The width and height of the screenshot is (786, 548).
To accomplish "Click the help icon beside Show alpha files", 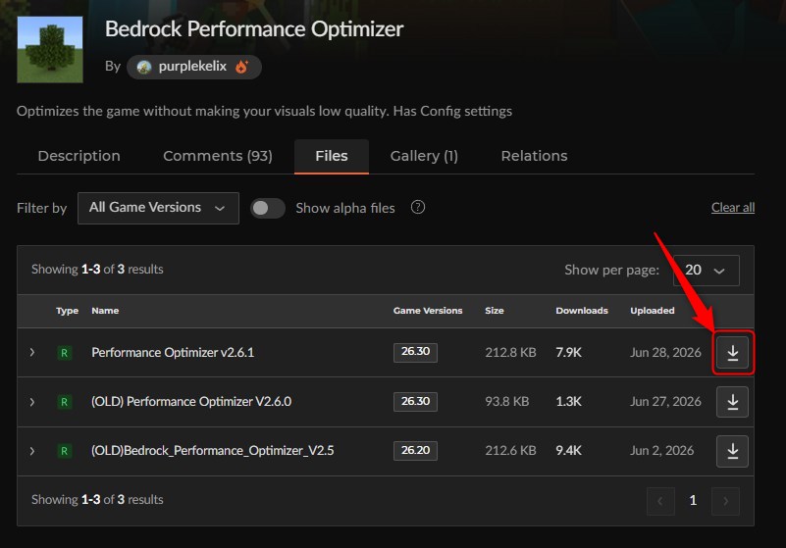I will (x=418, y=207).
